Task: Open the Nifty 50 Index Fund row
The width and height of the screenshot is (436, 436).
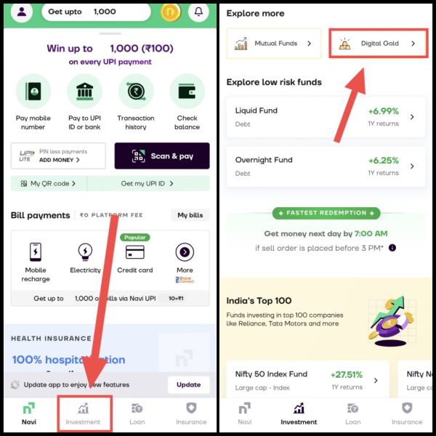Action: [x=307, y=380]
